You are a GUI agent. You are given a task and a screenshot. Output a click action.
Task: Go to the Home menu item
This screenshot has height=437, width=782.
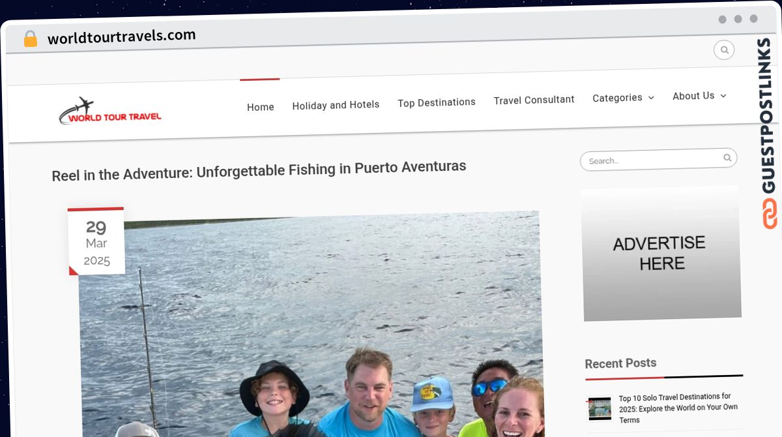tap(260, 107)
